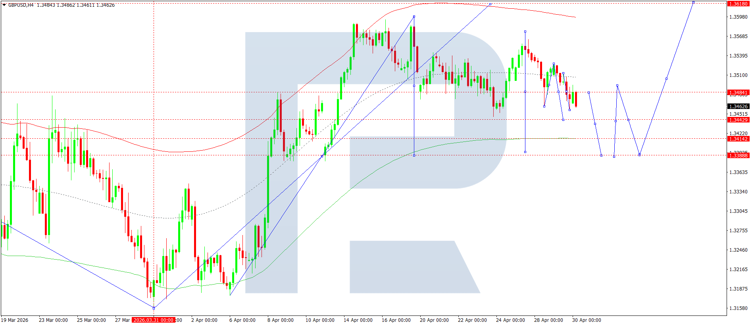Click the 24 Apr 00:00 time axis label
Image resolution: width=752 pixels, height=325 pixels.
[x=510, y=320]
